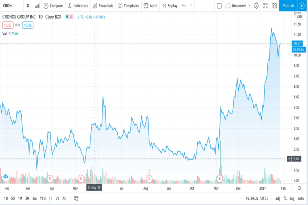Switch chart to fullscreen mode
Screen dimensions: 308x205
tap(265, 6)
